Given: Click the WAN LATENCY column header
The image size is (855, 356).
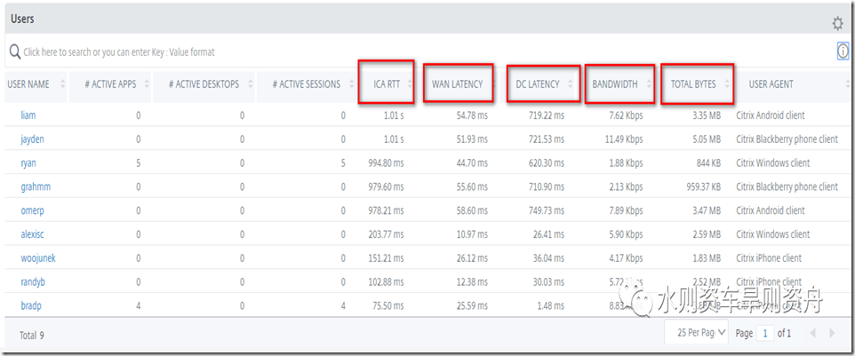Looking at the screenshot, I should [x=457, y=84].
